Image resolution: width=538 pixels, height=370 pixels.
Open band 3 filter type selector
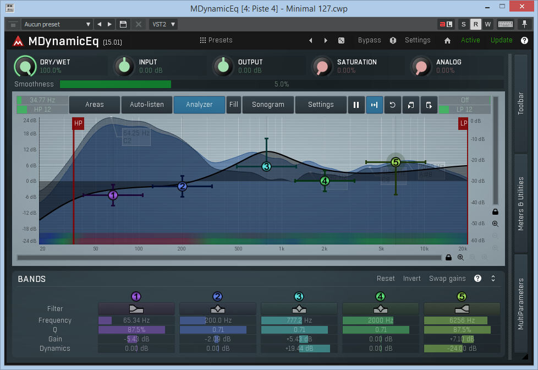tap(299, 309)
